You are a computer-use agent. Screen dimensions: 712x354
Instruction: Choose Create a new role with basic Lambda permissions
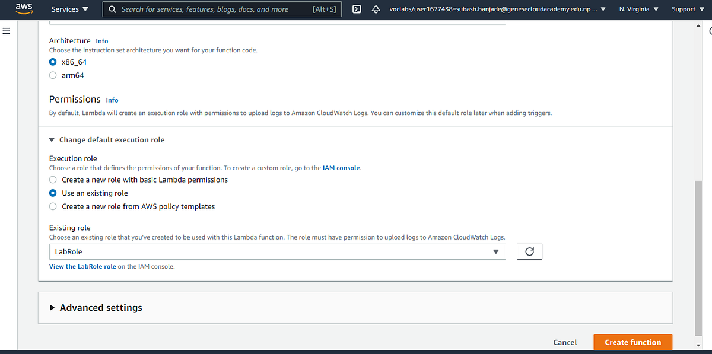click(52, 180)
